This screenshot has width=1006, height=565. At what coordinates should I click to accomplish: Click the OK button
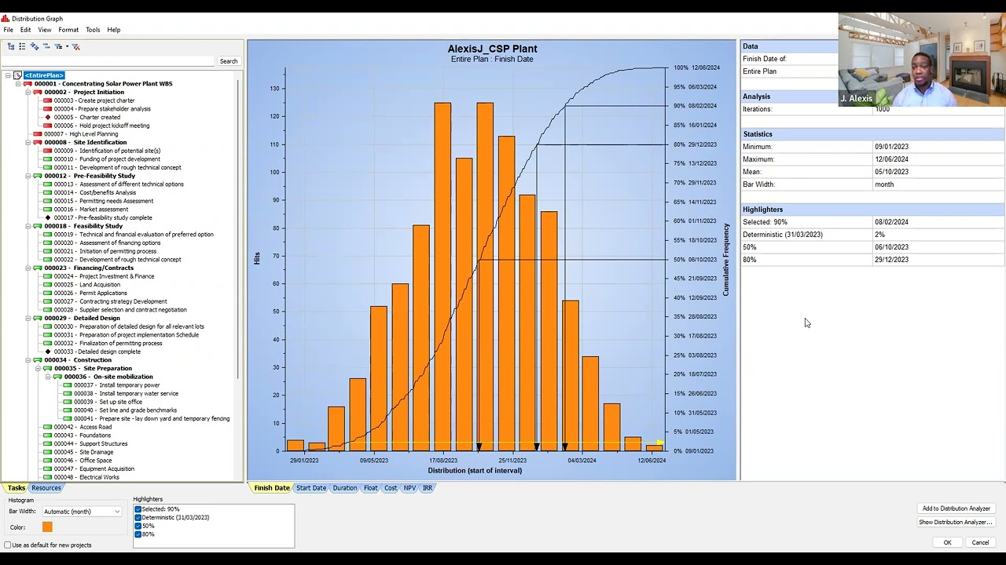coord(947,542)
